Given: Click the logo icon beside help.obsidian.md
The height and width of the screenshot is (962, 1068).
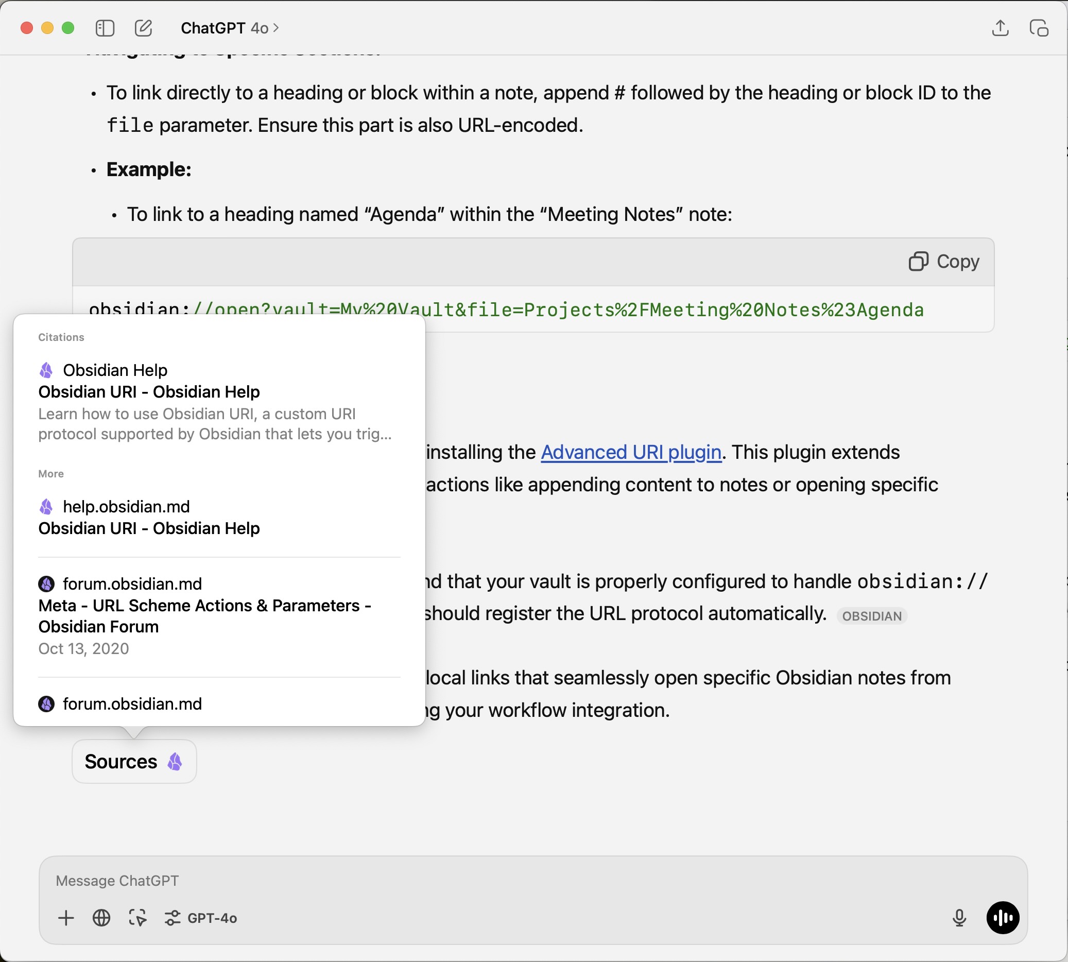Looking at the screenshot, I should [46, 507].
